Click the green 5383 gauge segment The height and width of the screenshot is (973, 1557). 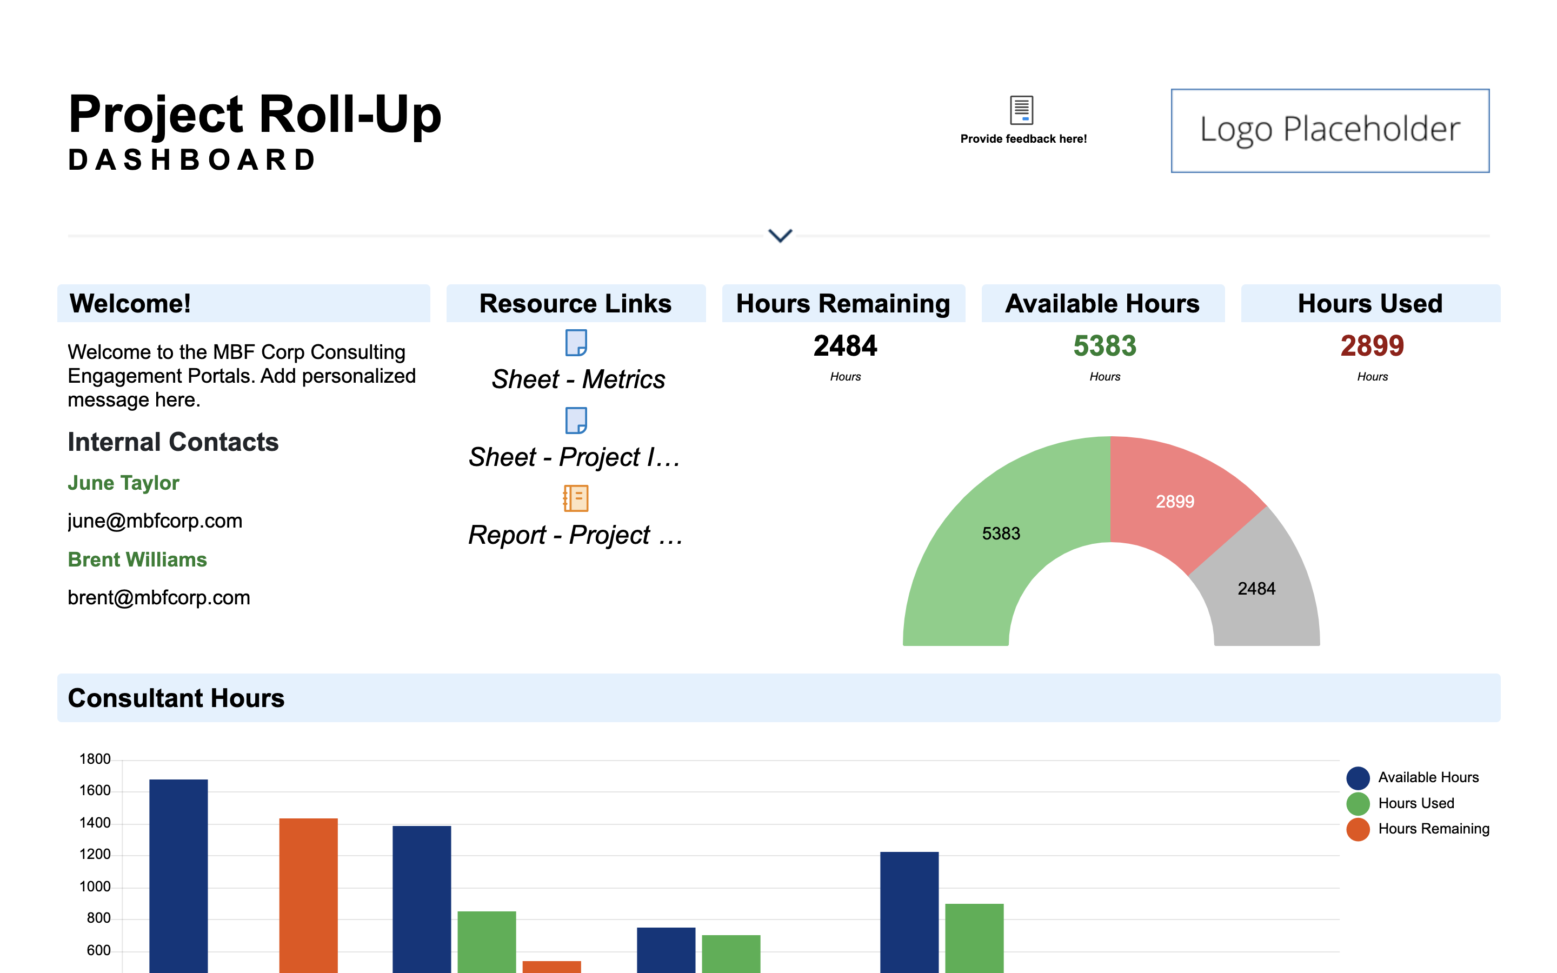point(1001,533)
